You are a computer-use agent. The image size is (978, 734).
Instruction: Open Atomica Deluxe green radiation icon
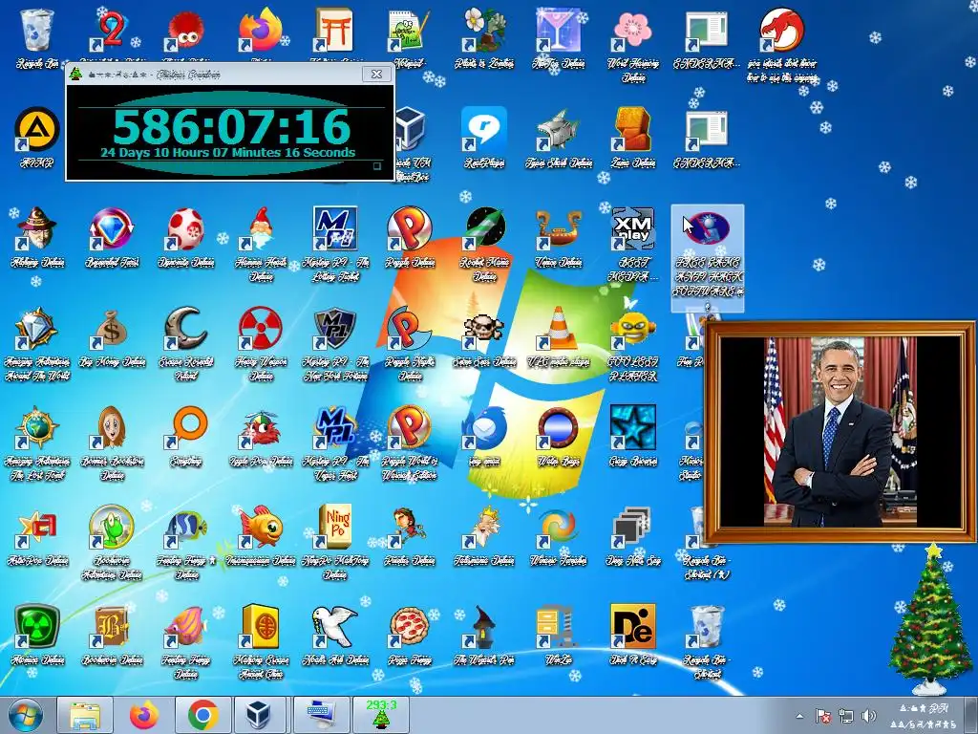tap(37, 627)
